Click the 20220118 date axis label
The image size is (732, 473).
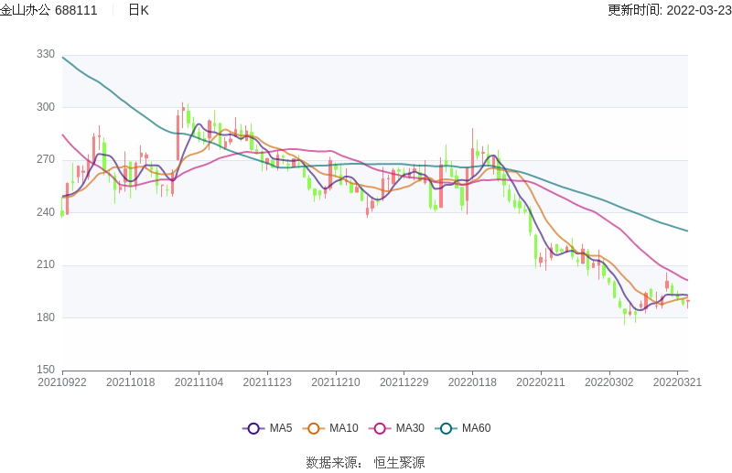click(x=472, y=382)
